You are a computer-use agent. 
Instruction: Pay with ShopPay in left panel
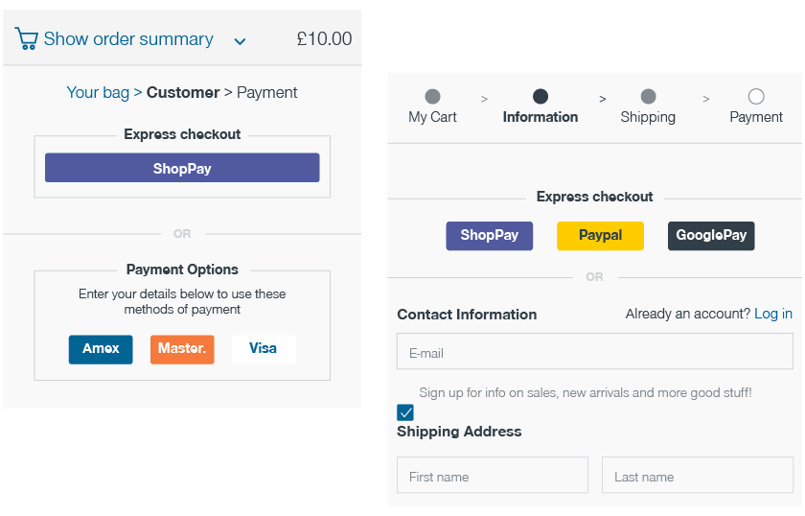182,168
